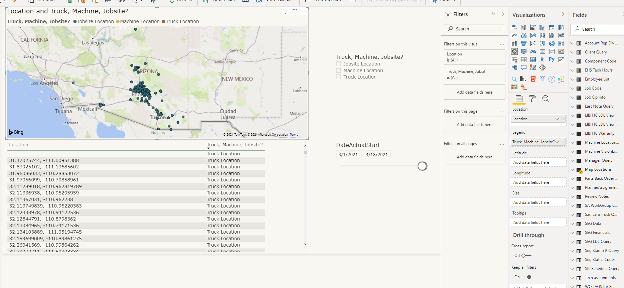Choose the Decomposition tree visual
Screen dimensions: 624x288
(x=514, y=67)
